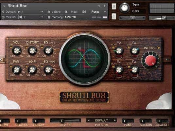Select next preset after DEFAULT
Image resolution: width=175 pixels, height=131 pixels.
pos(114,121)
